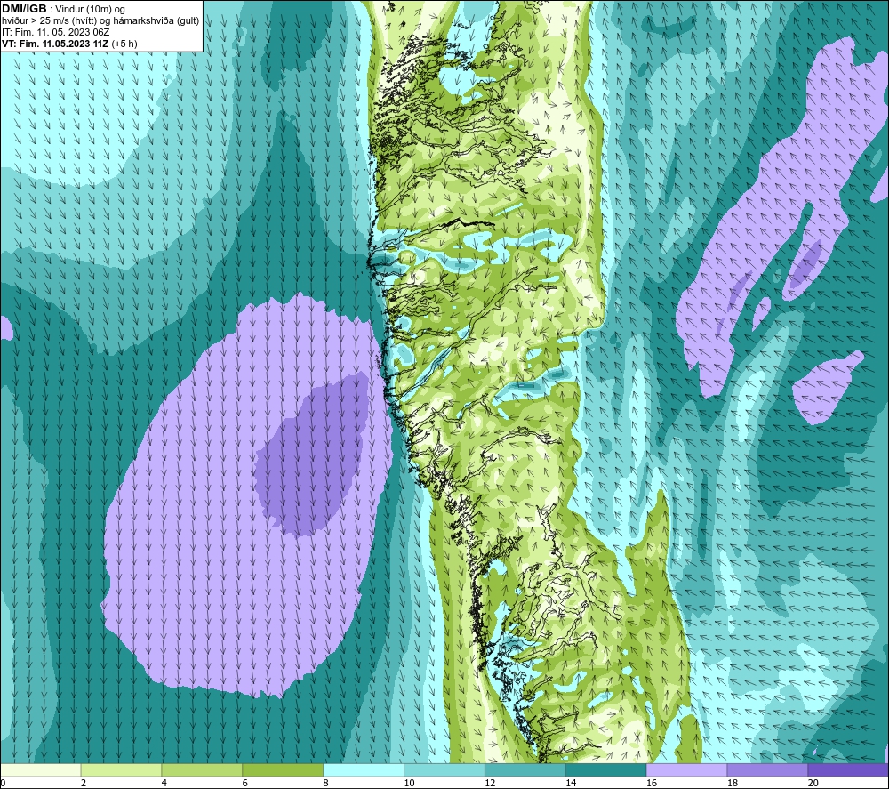This screenshot has height=789, width=889.
Task: Click the scale label '20'
Action: click(813, 784)
